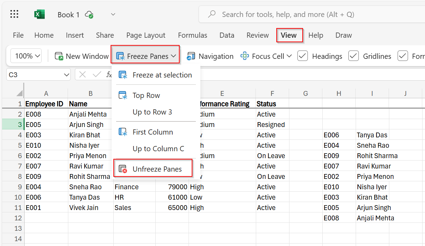This screenshot has width=425, height=246.
Task: Select the First Column freeze icon
Action: (x=123, y=132)
